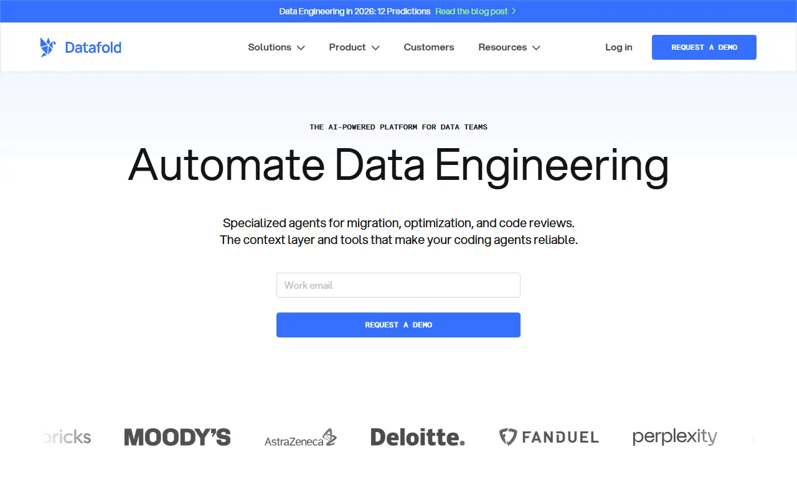797x498 pixels.
Task: Click the AstraZeneca logo
Action: [x=301, y=438]
